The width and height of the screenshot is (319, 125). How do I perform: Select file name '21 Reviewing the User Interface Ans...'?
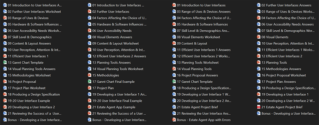204,114
